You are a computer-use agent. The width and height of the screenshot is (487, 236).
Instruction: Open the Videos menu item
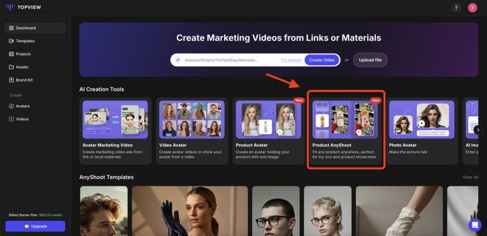point(35,119)
